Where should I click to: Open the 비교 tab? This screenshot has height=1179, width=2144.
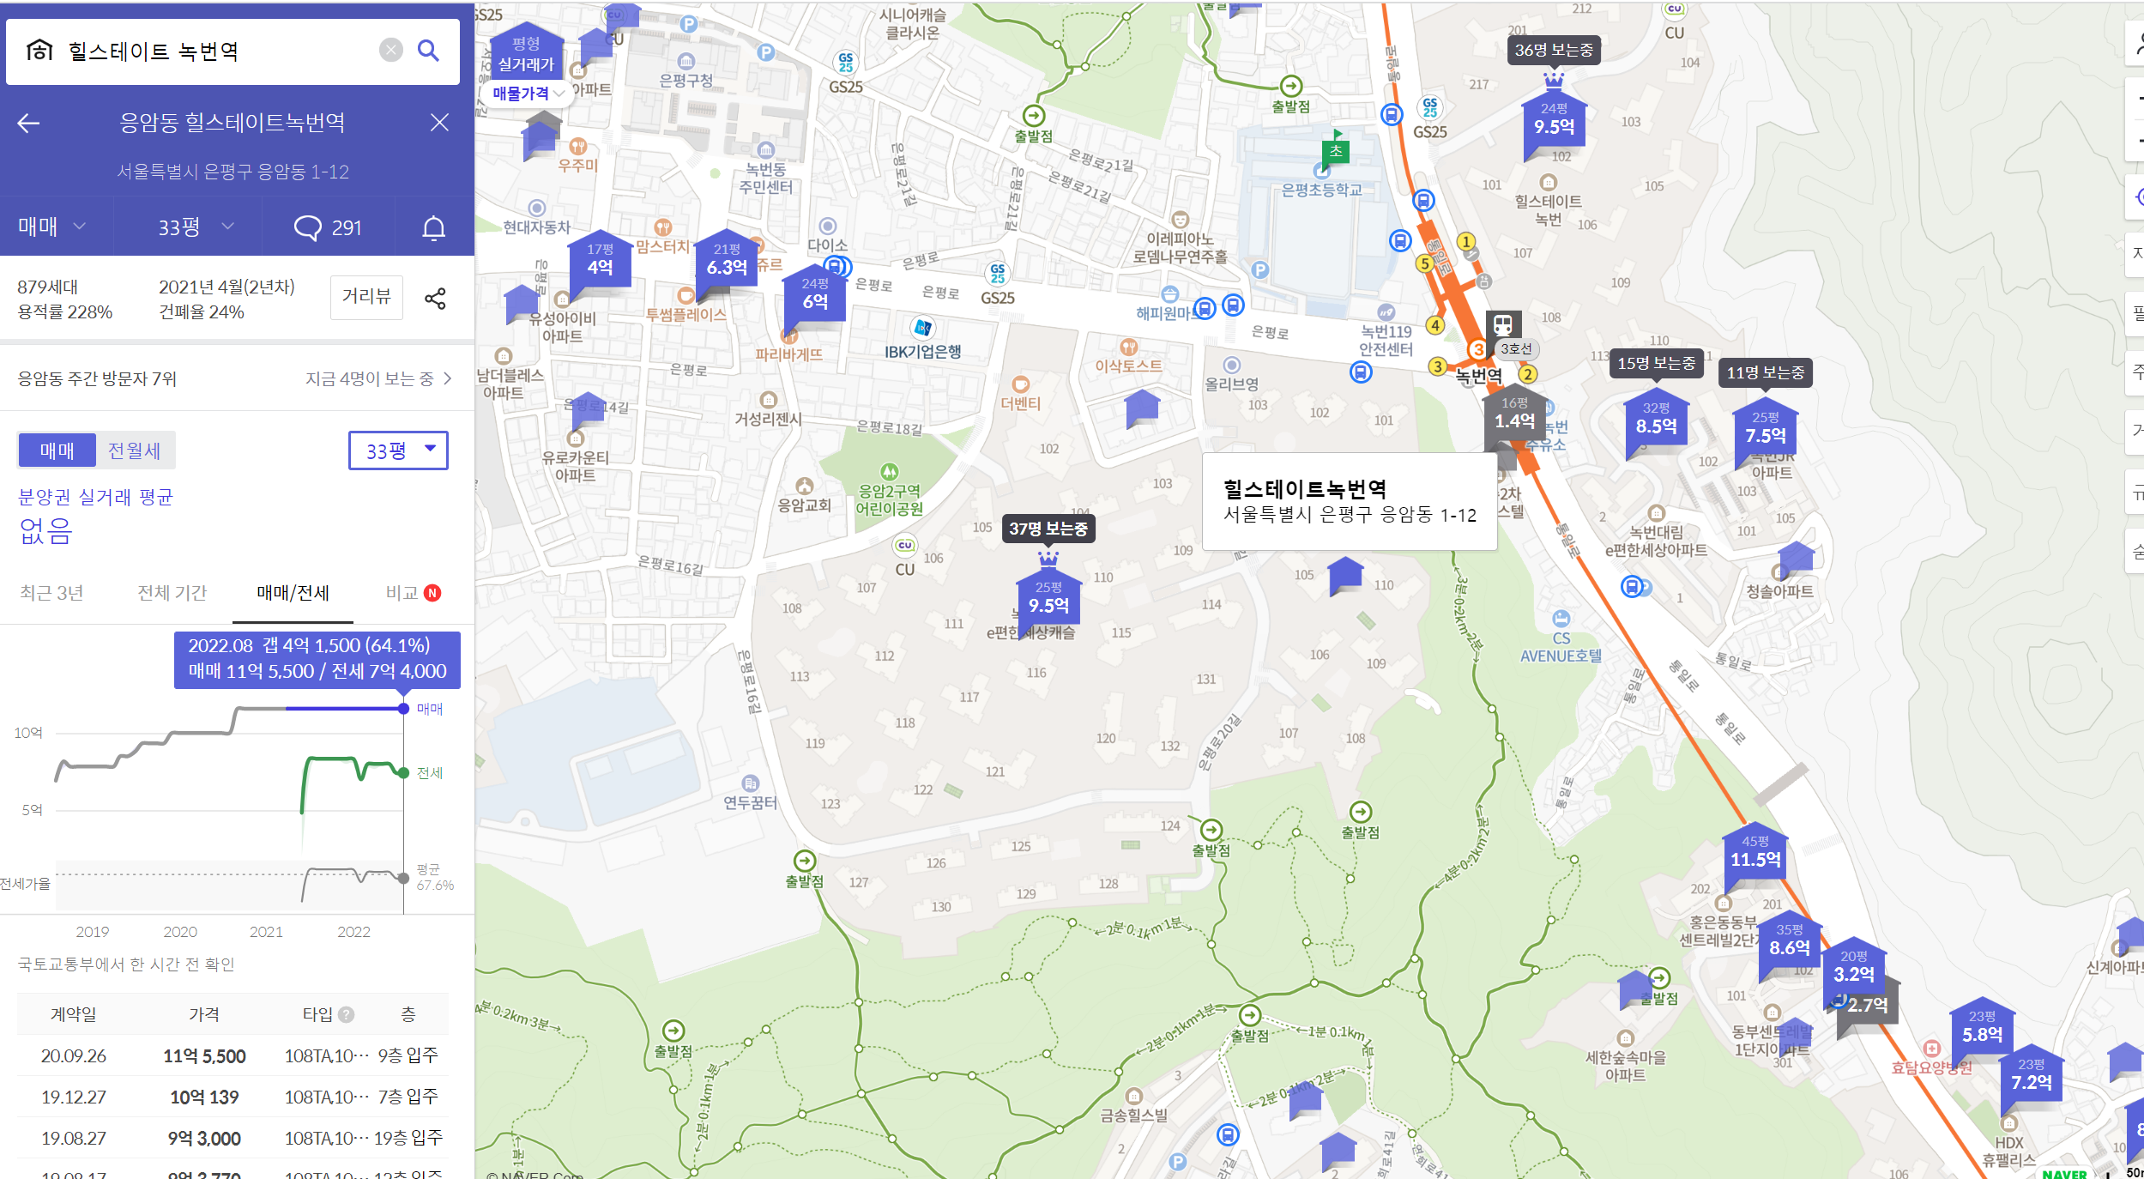pos(413,593)
